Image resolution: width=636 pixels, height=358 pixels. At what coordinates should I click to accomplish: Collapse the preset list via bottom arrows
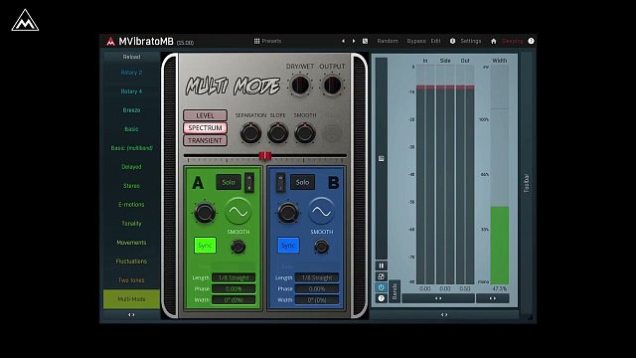click(x=131, y=314)
